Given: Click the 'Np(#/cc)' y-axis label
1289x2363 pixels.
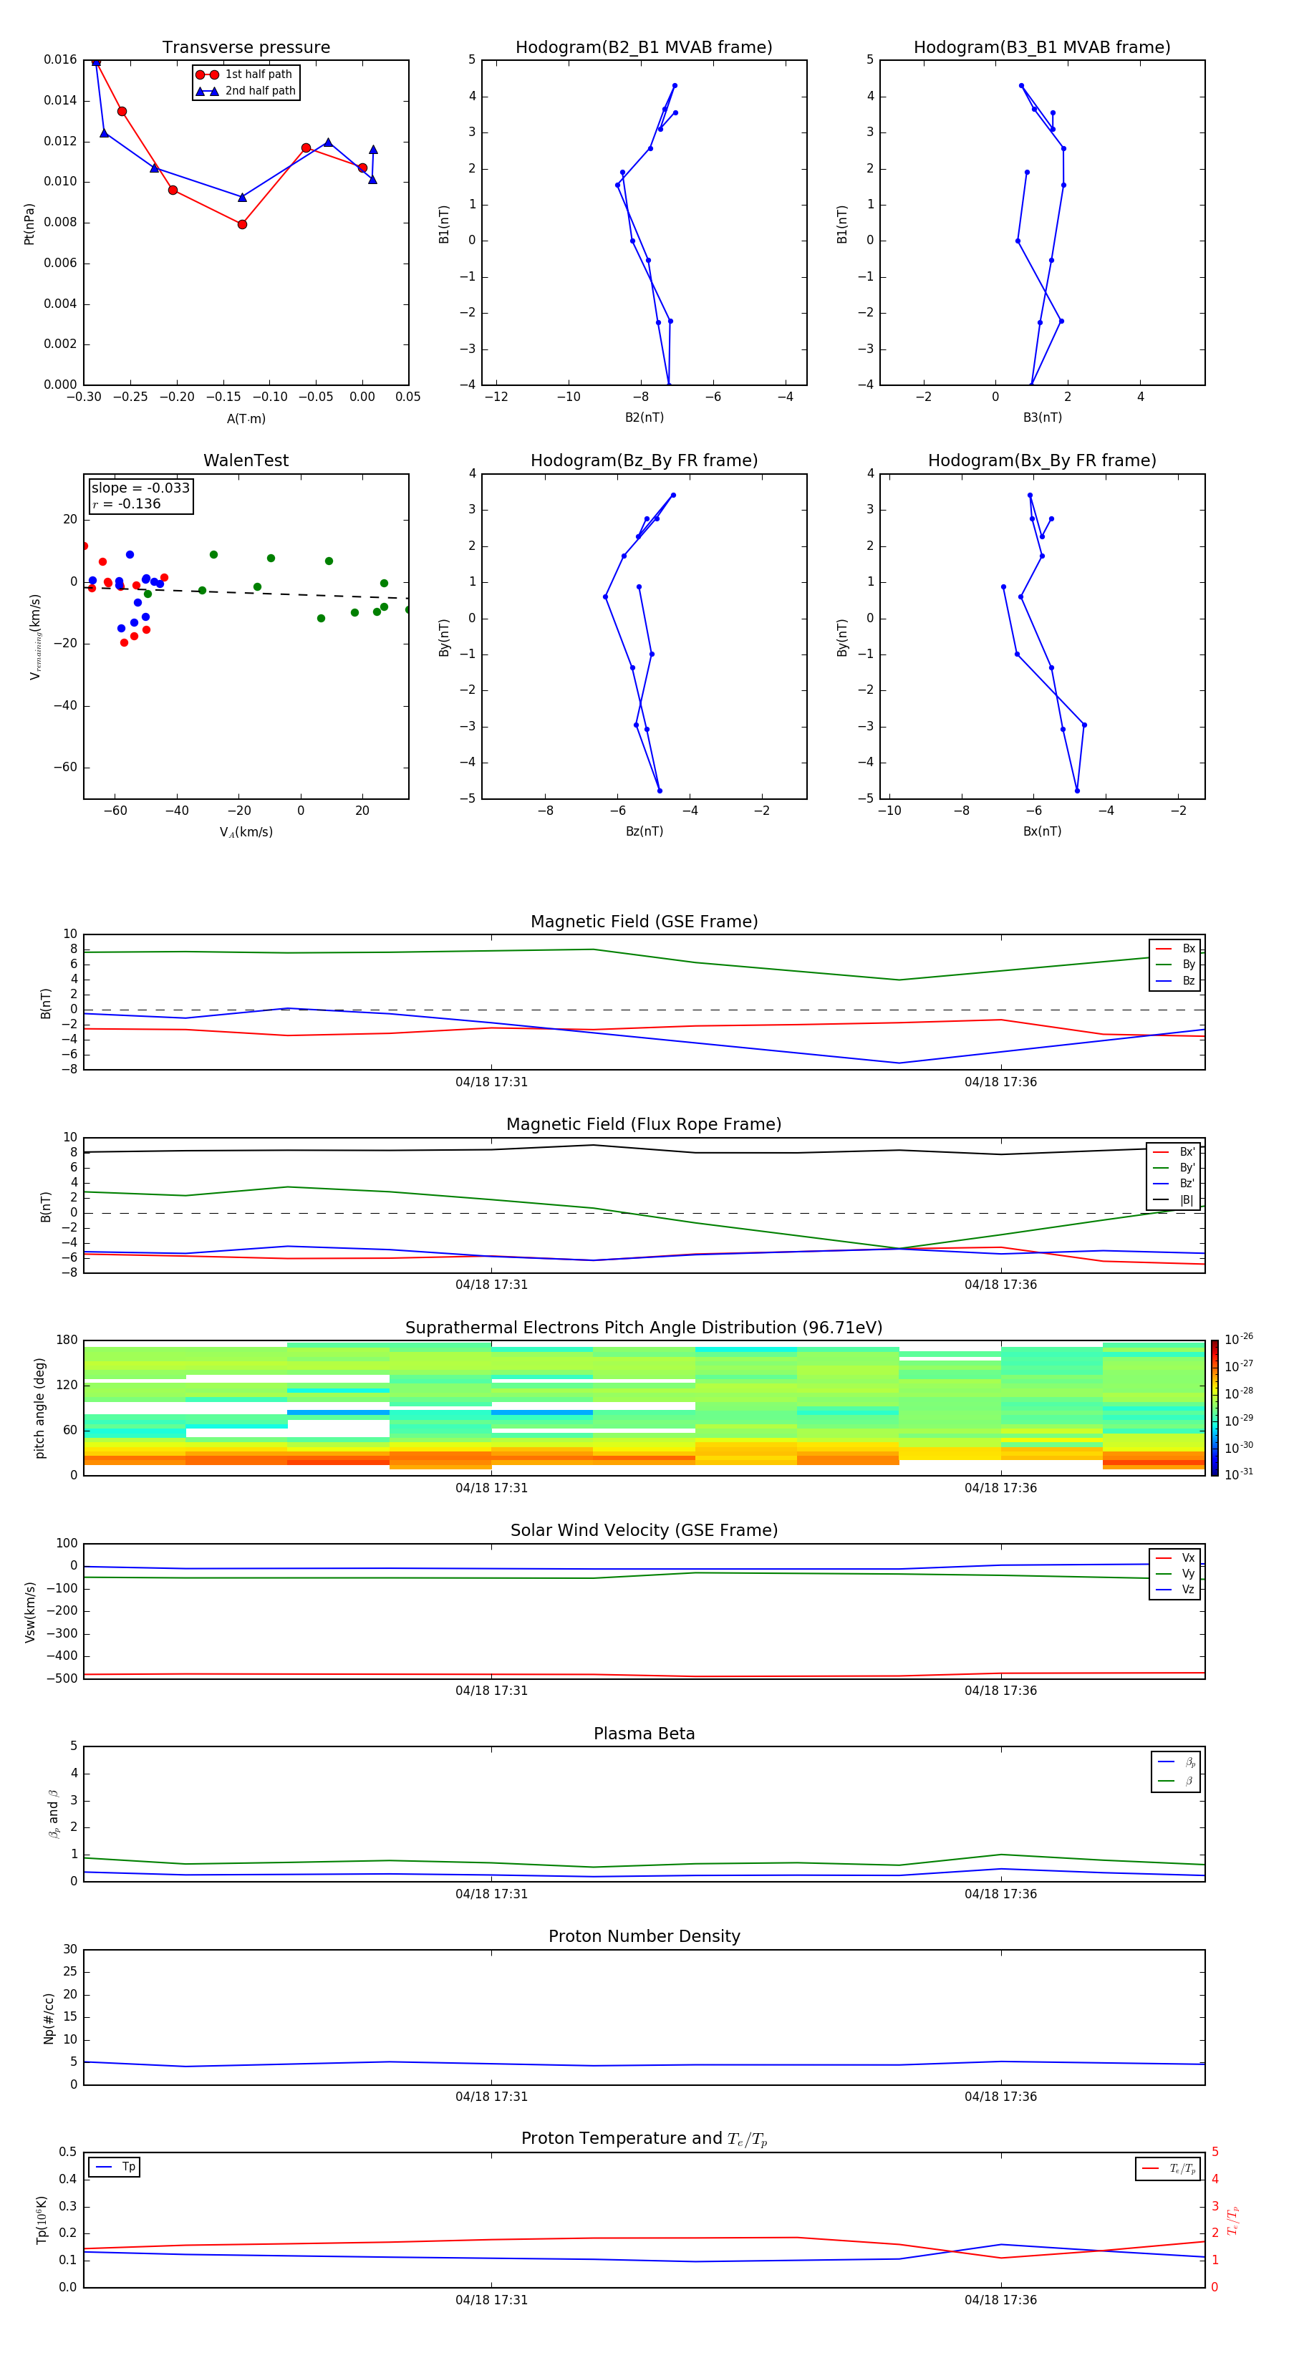Looking at the screenshot, I should click(48, 2018).
